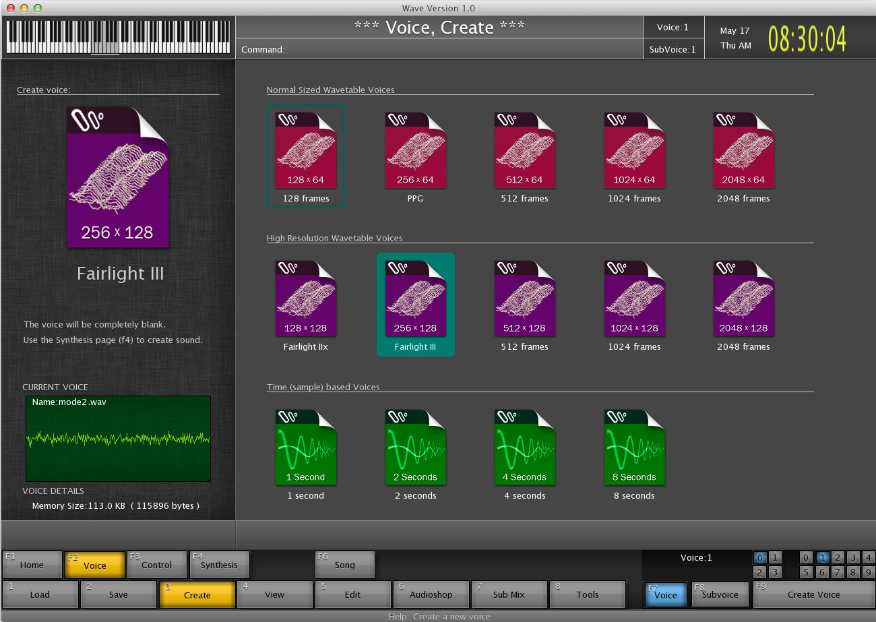Select the 3 Create submenu
The image size is (876, 622).
coord(197,594)
